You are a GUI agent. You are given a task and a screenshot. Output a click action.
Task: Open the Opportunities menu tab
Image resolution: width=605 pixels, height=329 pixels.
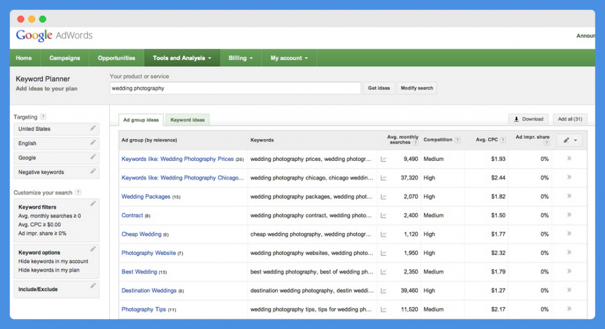click(x=116, y=58)
